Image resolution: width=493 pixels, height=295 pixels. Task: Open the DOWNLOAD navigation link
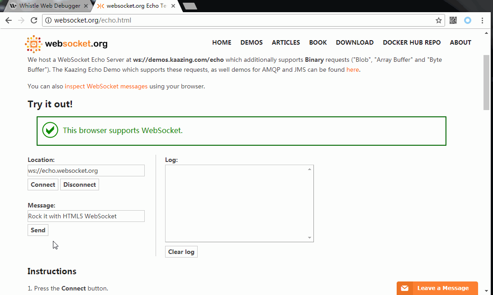point(355,42)
